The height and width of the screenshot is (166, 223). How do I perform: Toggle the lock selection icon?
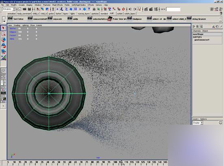tap(94, 9)
